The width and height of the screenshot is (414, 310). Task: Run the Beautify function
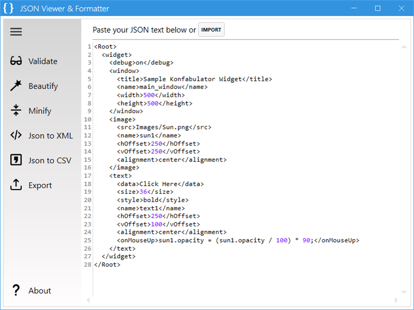pos(43,86)
